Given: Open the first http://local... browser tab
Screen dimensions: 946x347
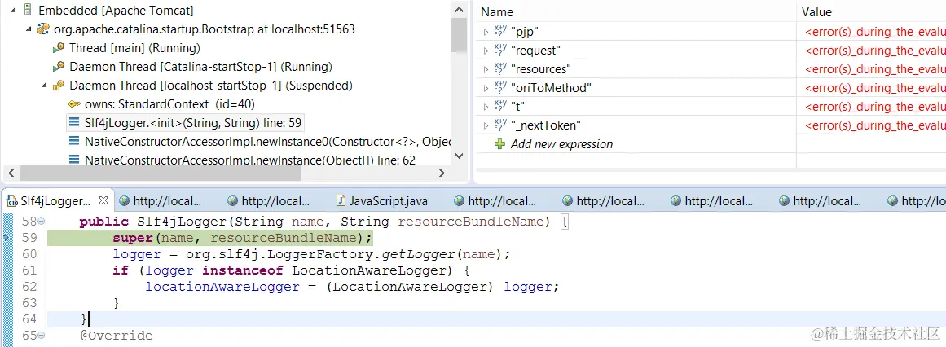Looking at the screenshot, I should [165, 200].
